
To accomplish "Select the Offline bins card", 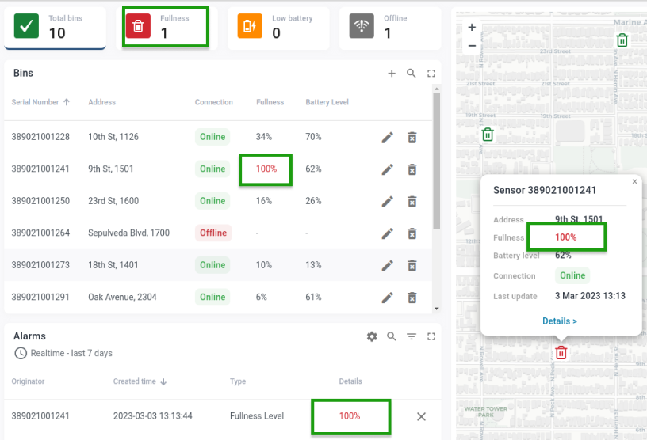I will pos(392,26).
